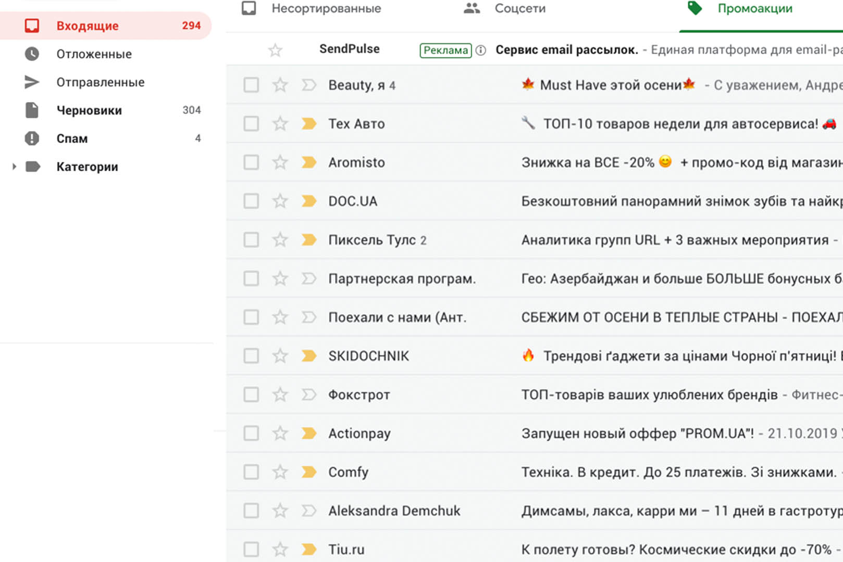Star the Поехали с нами email
The height and width of the screenshot is (562, 843).
pos(280,316)
